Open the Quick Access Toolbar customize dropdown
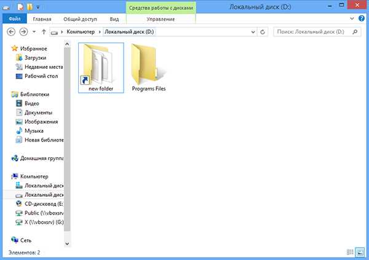This screenshot has height=260, width=369. click(x=38, y=7)
